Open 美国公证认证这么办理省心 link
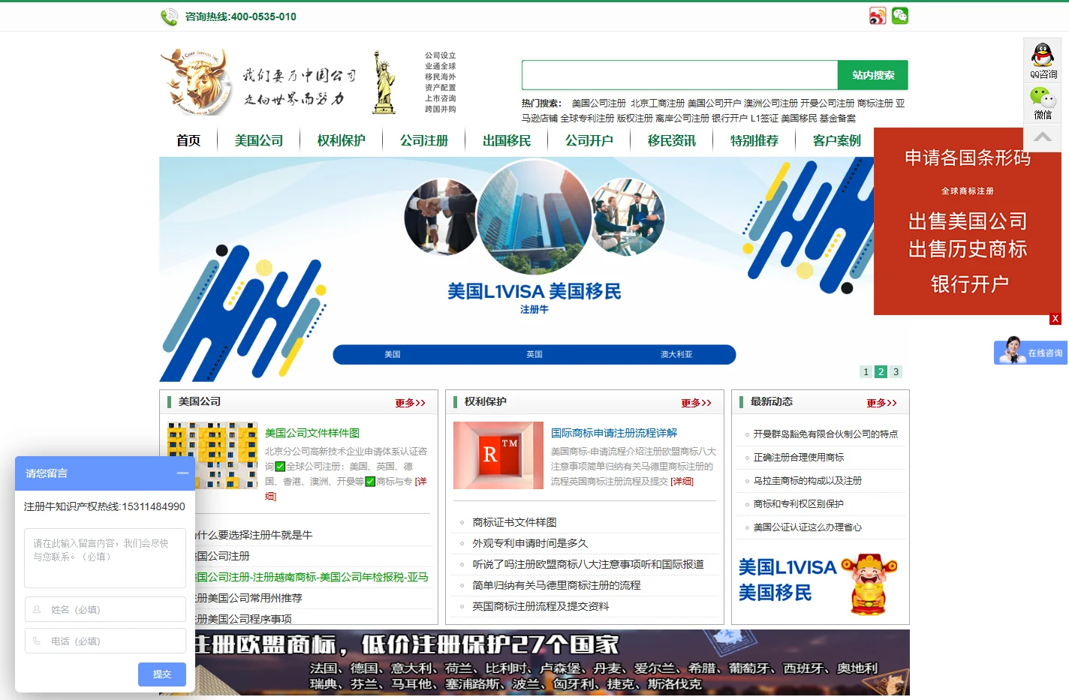The height and width of the screenshot is (700, 1069). tap(808, 527)
